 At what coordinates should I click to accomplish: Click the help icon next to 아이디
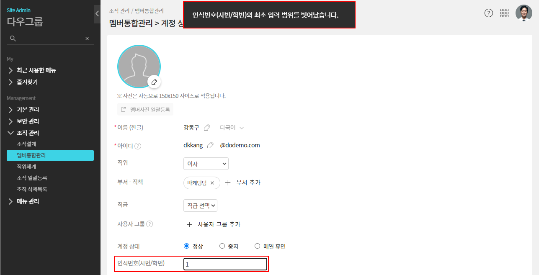138,146
